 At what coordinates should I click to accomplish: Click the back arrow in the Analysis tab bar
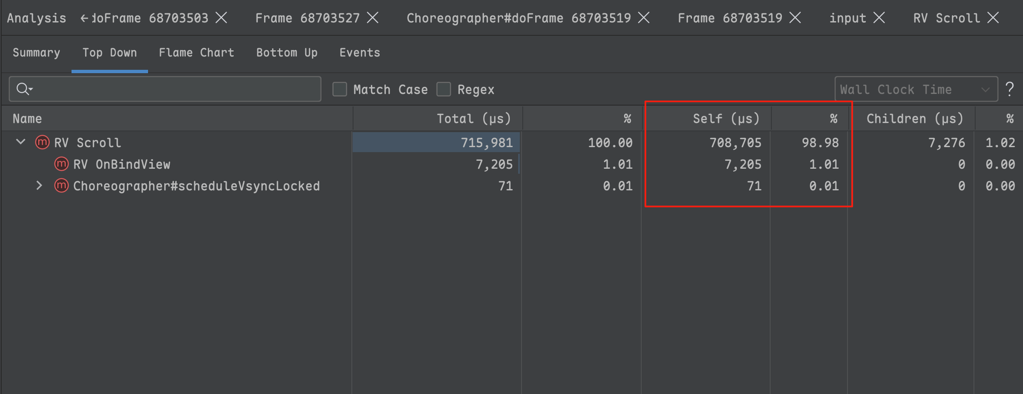pyautogui.click(x=84, y=18)
